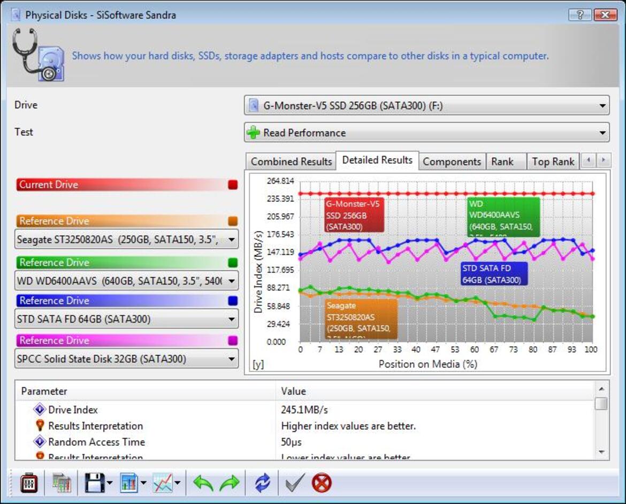The image size is (626, 504).
Task: Click the red Current Drive color swatch
Action: [x=233, y=185]
